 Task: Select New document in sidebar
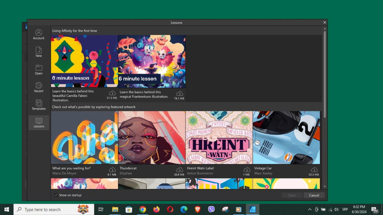pos(39,52)
